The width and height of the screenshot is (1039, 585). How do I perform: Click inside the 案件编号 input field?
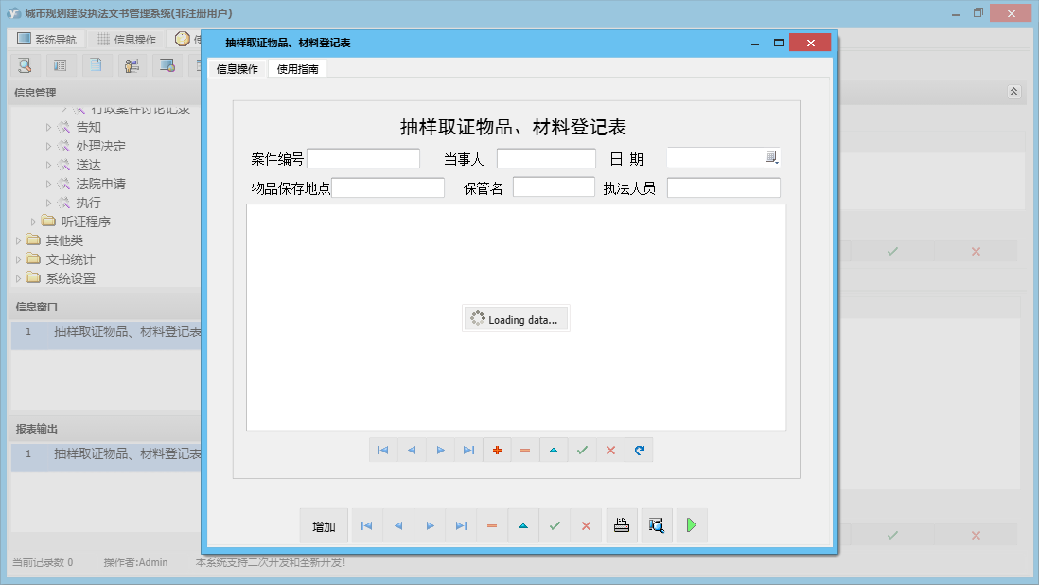coord(362,157)
